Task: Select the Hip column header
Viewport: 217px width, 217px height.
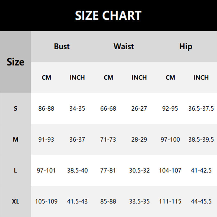Action: coord(186,46)
